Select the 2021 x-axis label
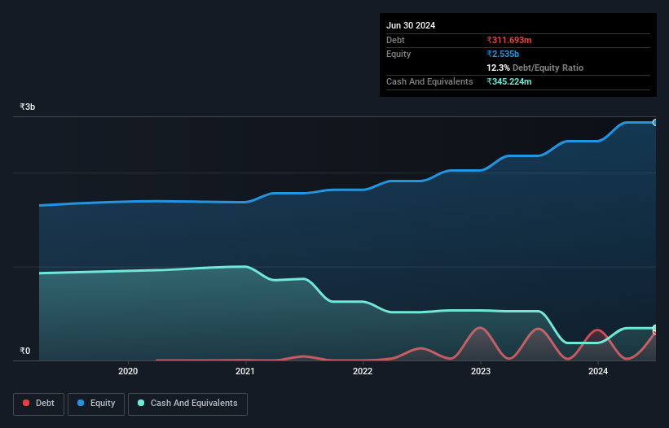Image resolution: width=669 pixels, height=428 pixels. tap(245, 371)
